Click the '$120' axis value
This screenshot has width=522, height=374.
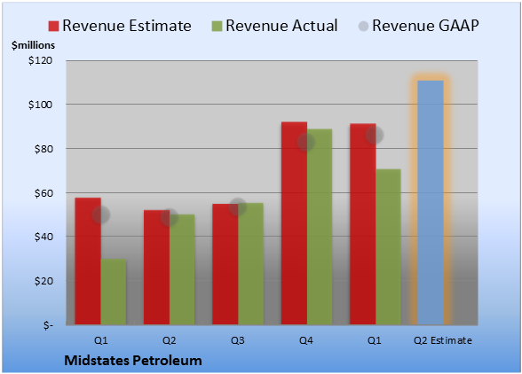point(40,60)
